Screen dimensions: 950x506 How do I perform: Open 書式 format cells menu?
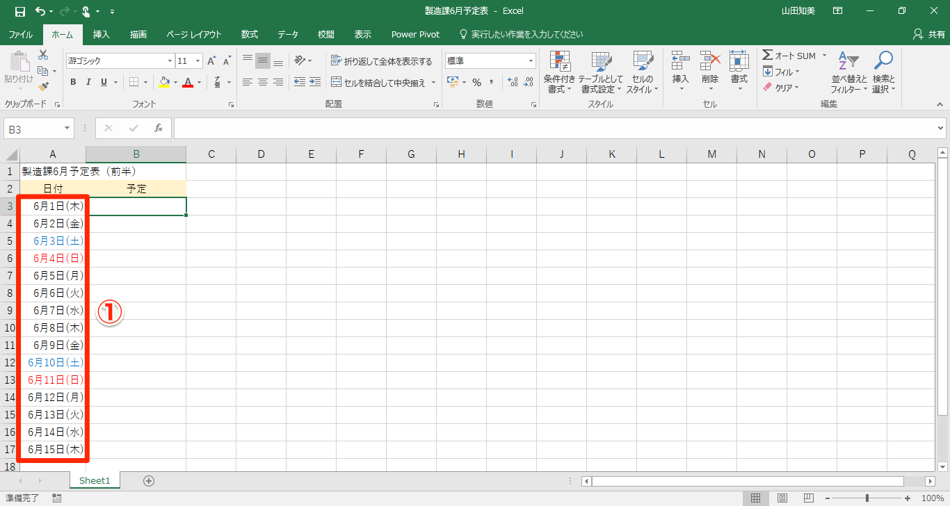pyautogui.click(x=739, y=71)
